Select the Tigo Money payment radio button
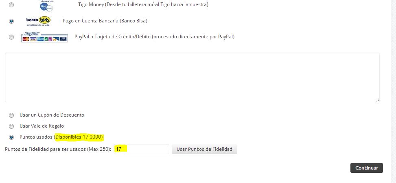Viewport: 396px width, 183px height. pyautogui.click(x=11, y=5)
